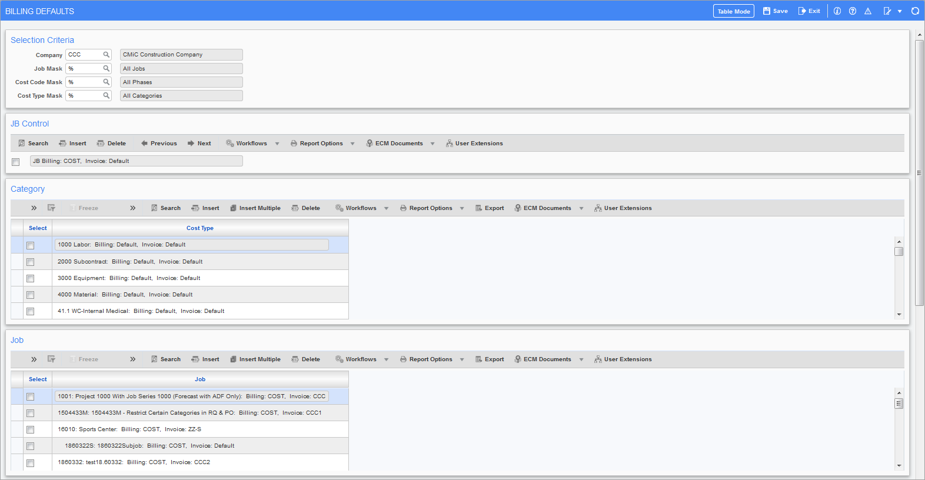Screen dimensions: 925x480
Task: Click Search in Category toolbar
Action: click(165, 208)
